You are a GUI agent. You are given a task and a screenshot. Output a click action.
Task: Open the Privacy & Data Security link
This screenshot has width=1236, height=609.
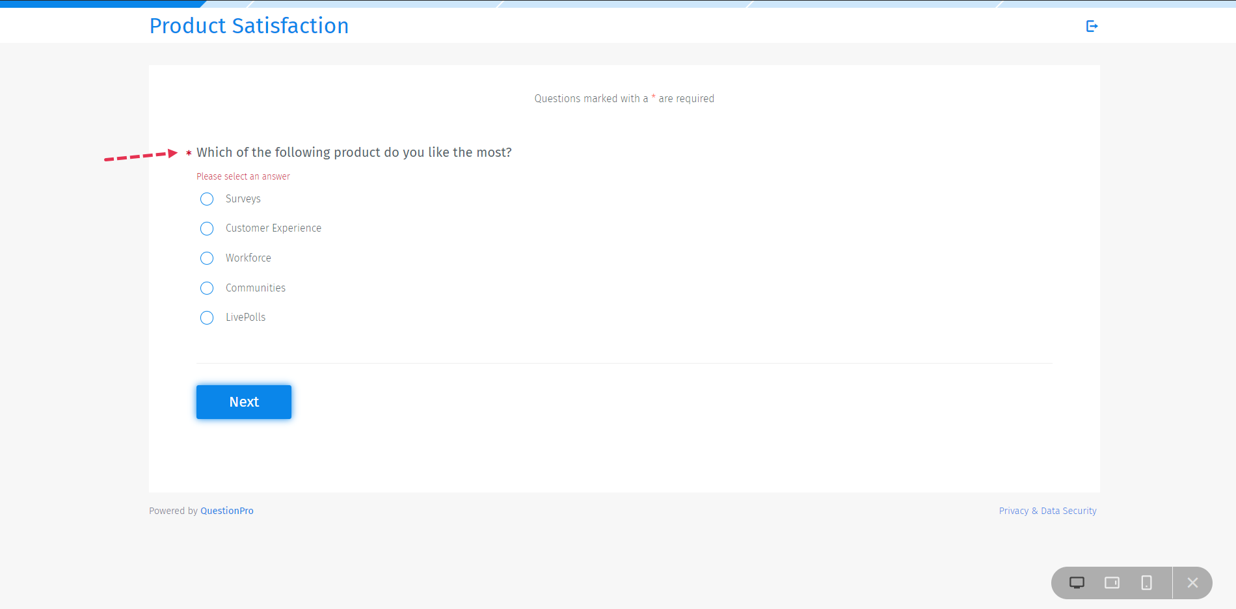(1047, 511)
